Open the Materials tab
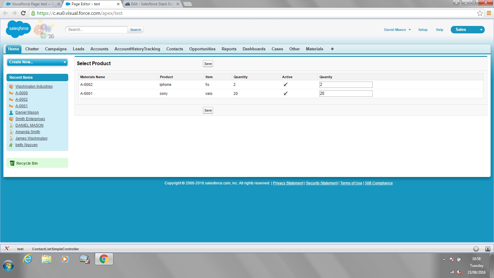Image resolution: width=494 pixels, height=278 pixels. click(x=314, y=49)
